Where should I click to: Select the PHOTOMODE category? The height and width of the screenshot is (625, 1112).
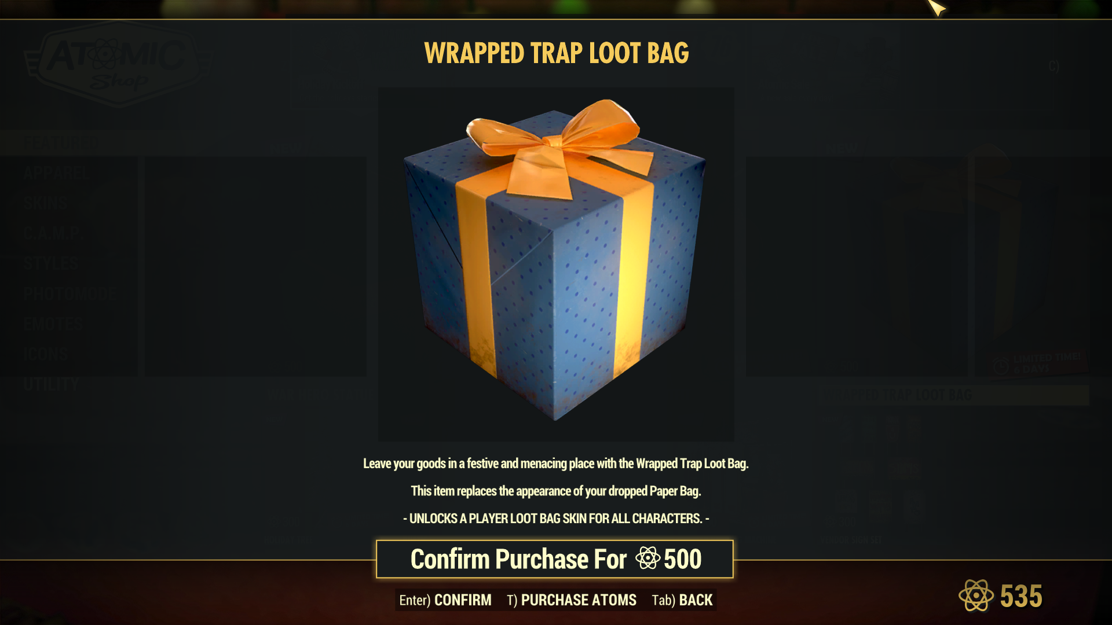[x=70, y=293]
